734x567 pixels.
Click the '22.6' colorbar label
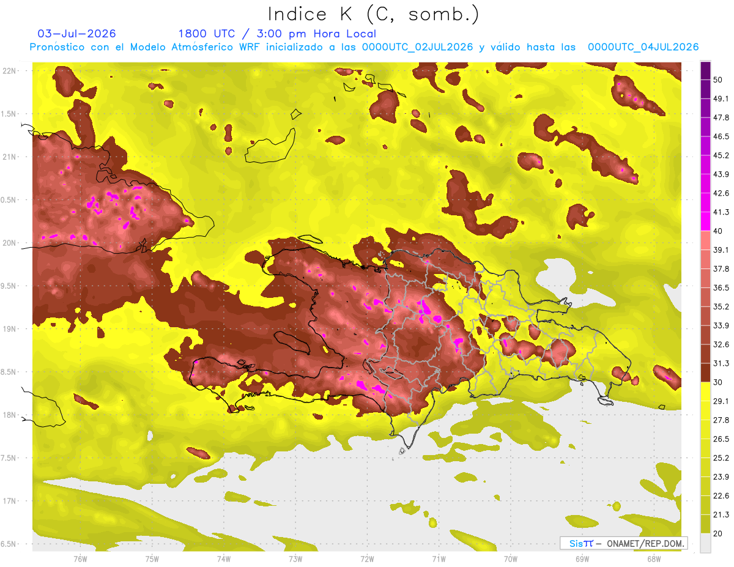(x=721, y=495)
